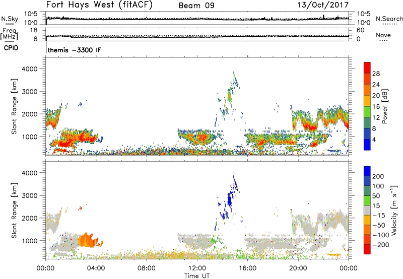Select the 'N.Sky' legend label
Image resolution: width=403 pixels, height=279 pixels.
click(x=10, y=19)
